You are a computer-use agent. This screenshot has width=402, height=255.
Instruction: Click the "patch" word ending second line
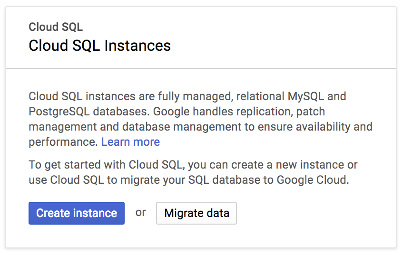pos(312,112)
